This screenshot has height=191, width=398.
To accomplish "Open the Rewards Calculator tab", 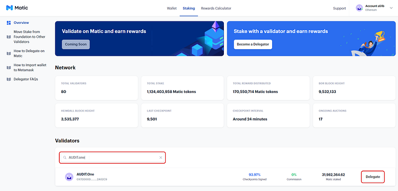I will coord(216,8).
